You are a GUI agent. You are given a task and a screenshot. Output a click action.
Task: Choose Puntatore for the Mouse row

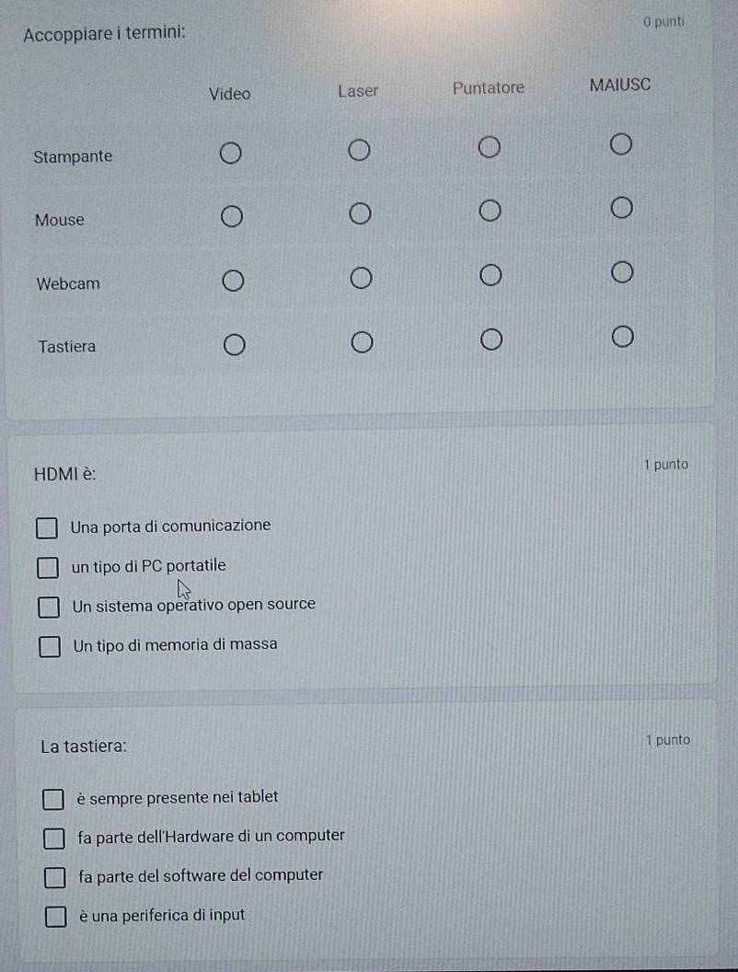point(490,211)
